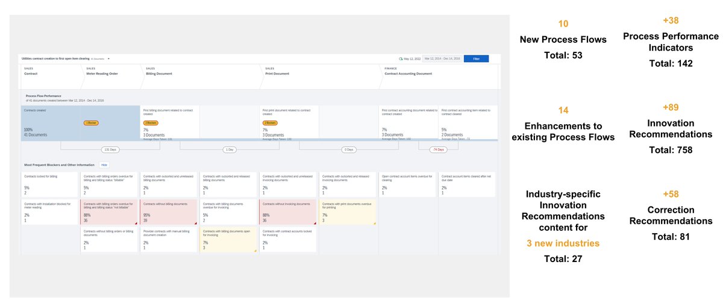Open the outsorted and released billing documents card
This screenshot has width=723, height=303.
(x=229, y=184)
